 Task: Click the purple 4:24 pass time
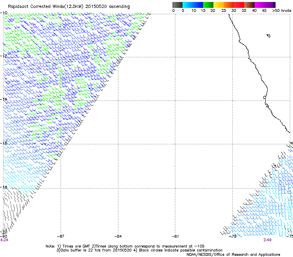click(4, 240)
